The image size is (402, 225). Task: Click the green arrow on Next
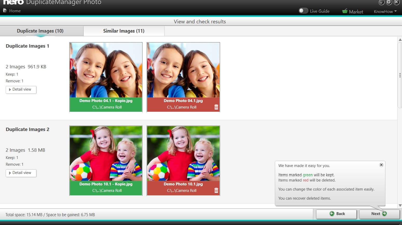[384, 214]
